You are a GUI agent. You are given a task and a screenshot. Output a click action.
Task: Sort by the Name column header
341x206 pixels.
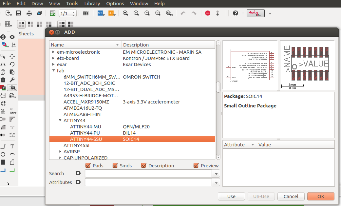[x=85, y=45]
